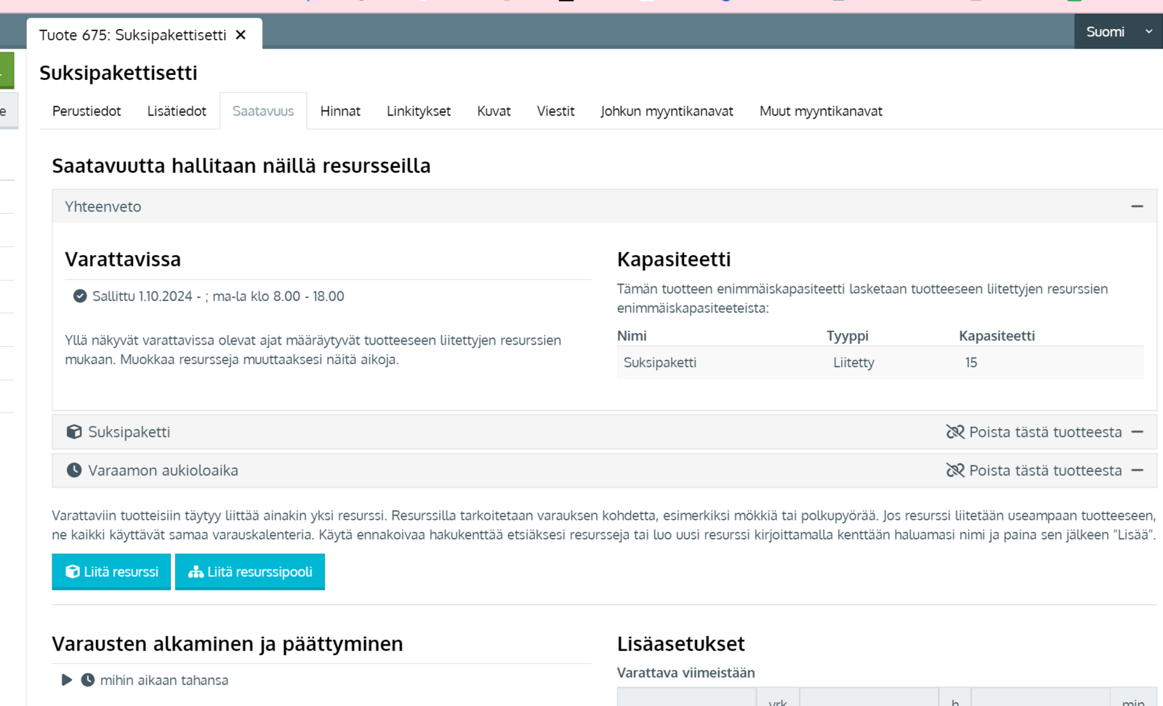
Task: Expand the mihin aikaan tahansa triangle
Action: pyautogui.click(x=67, y=680)
